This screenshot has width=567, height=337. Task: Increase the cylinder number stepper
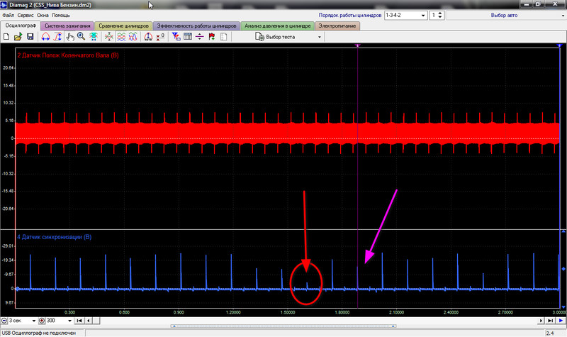[x=440, y=13]
